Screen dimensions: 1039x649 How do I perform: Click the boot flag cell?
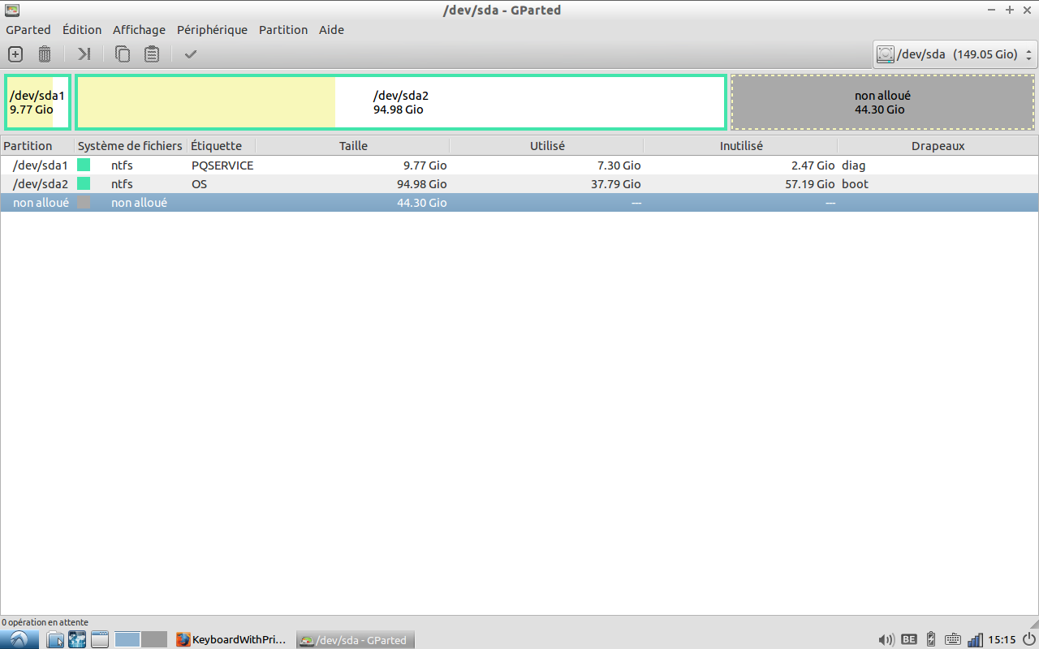(x=855, y=184)
